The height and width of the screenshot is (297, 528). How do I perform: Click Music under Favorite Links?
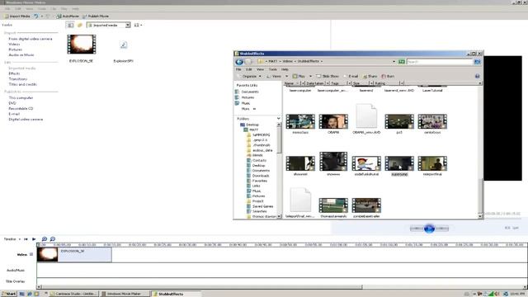(243, 103)
